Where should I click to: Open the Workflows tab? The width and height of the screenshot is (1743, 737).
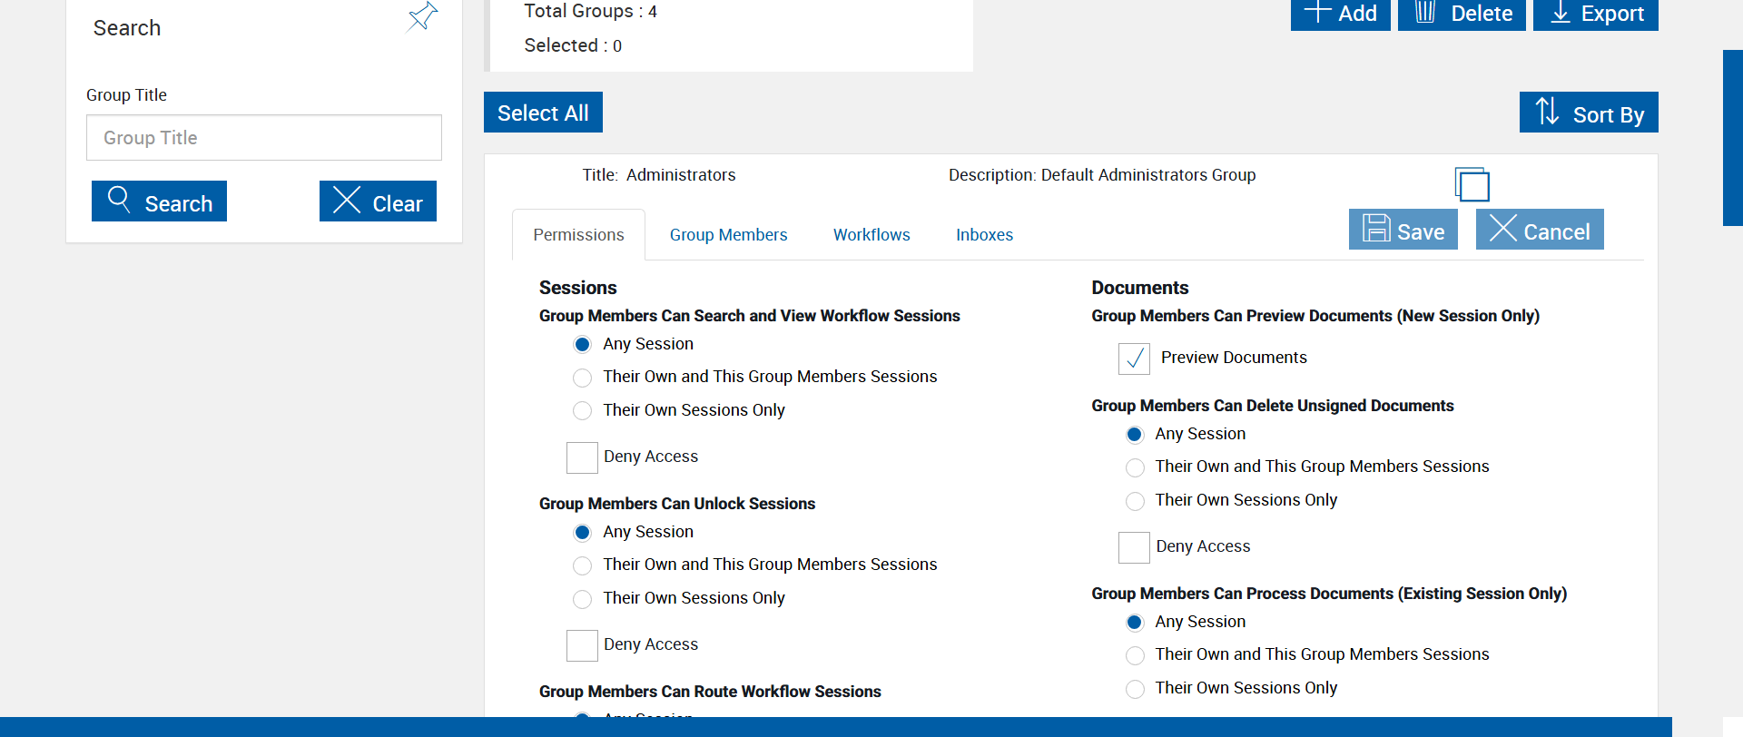(871, 235)
